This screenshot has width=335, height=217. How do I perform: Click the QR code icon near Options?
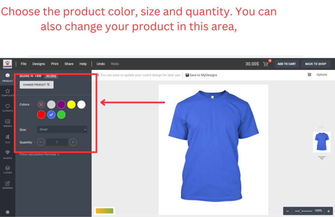click(309, 75)
